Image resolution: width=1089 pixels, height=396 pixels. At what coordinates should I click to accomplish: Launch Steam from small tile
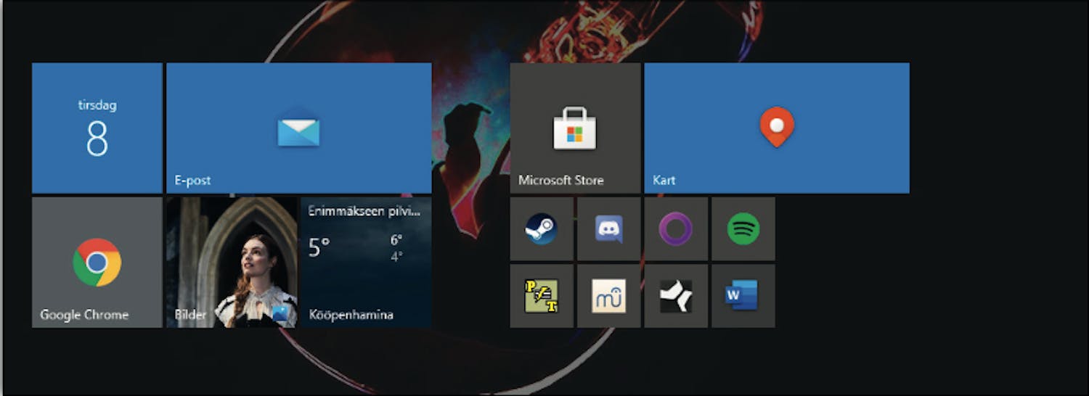[x=542, y=228]
